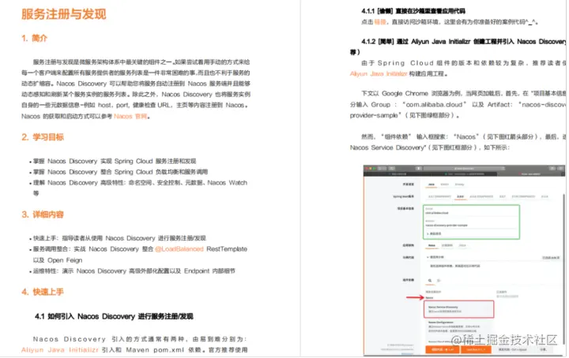
Task: Click the 快速上手 bullet in 详细内容
Action: (x=119, y=238)
